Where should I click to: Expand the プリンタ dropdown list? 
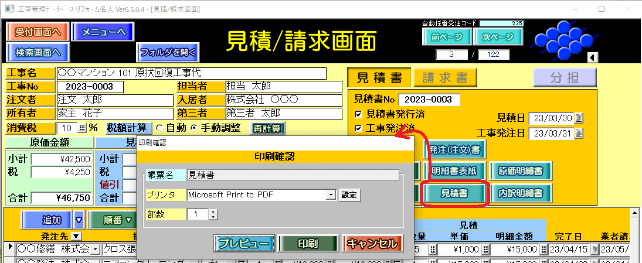point(331,195)
